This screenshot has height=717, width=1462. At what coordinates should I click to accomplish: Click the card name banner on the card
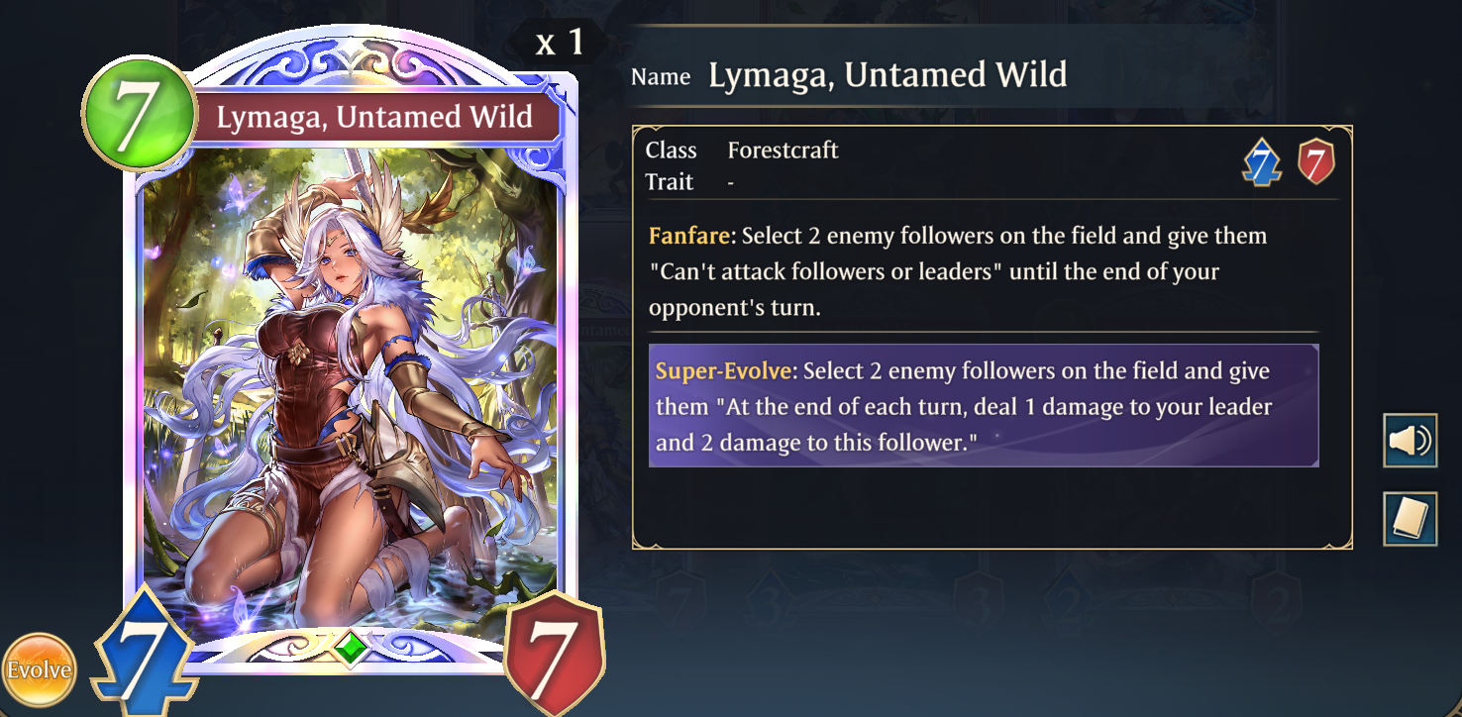click(374, 117)
